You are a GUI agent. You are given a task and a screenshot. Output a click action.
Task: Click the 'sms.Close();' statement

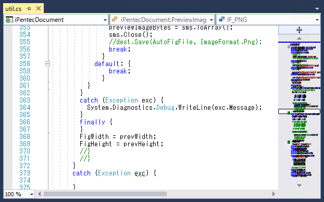131,34
